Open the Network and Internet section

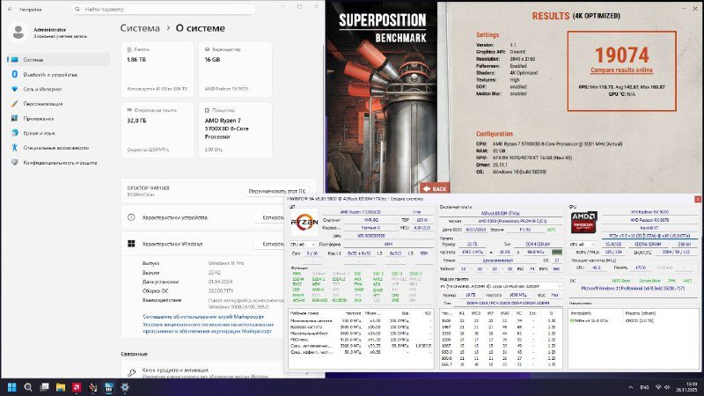[37, 89]
